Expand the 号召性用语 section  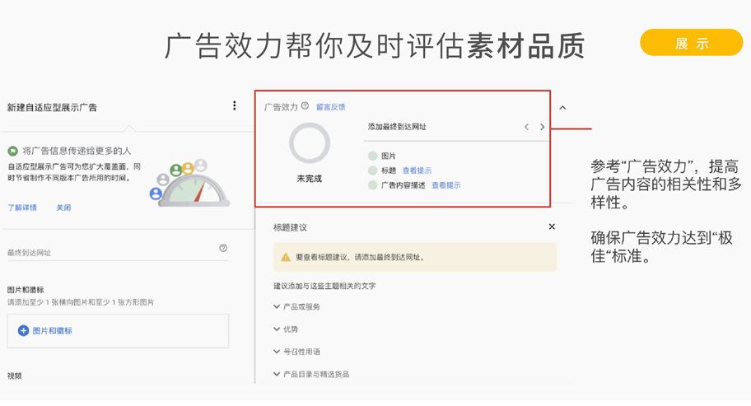(x=277, y=352)
